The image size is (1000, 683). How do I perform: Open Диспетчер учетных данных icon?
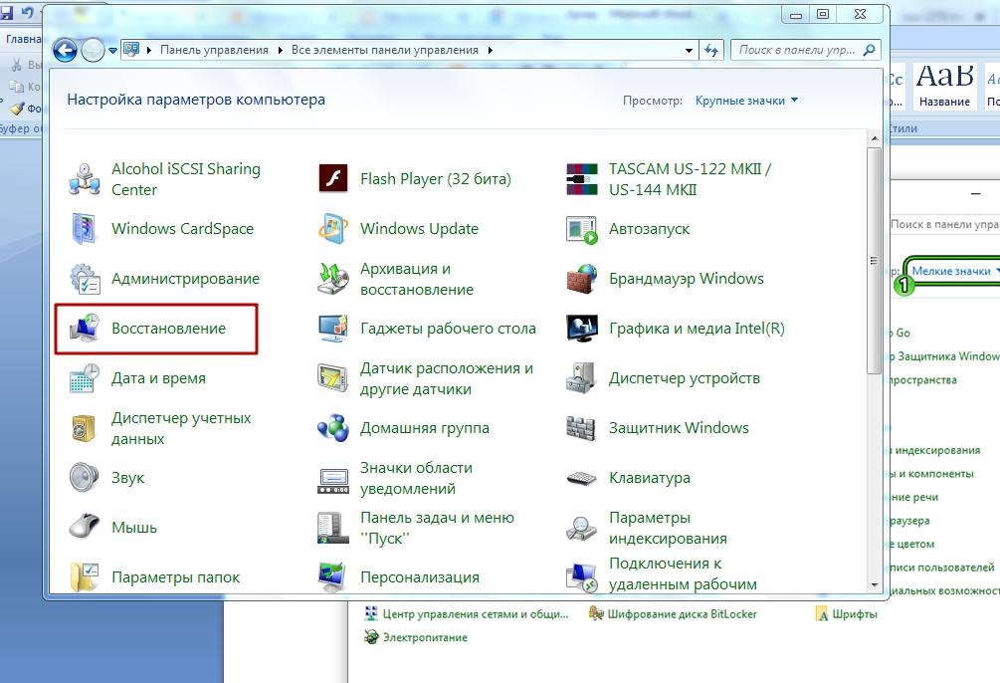85,428
